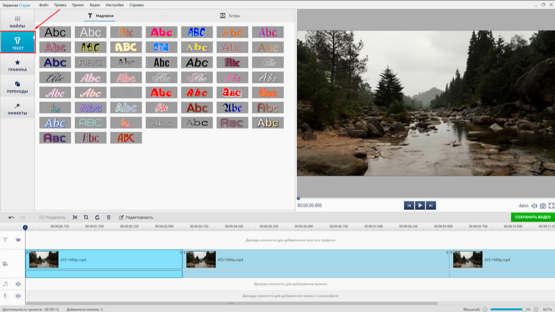Click the timeline playhead marker
The width and height of the screenshot is (555, 312).
(x=25, y=228)
